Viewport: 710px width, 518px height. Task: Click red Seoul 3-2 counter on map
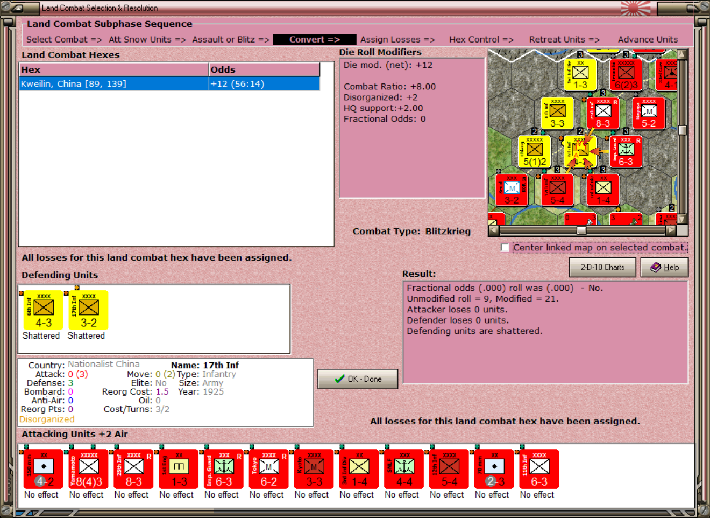(512, 190)
